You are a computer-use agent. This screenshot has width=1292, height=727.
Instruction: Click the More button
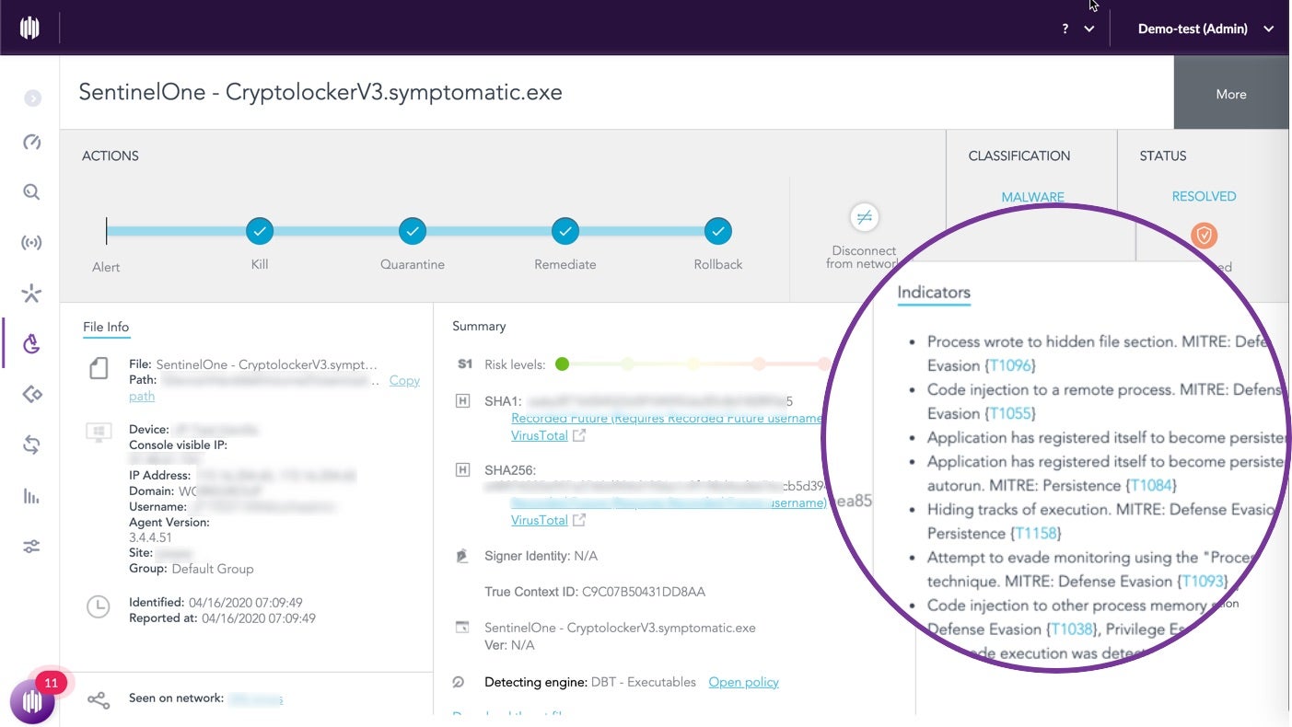(1230, 94)
